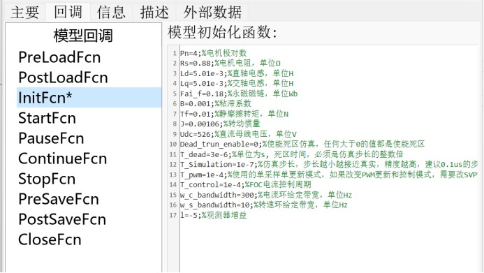Click line number 1 in the gutter
This screenshot has height=273, width=484.
pos(175,53)
